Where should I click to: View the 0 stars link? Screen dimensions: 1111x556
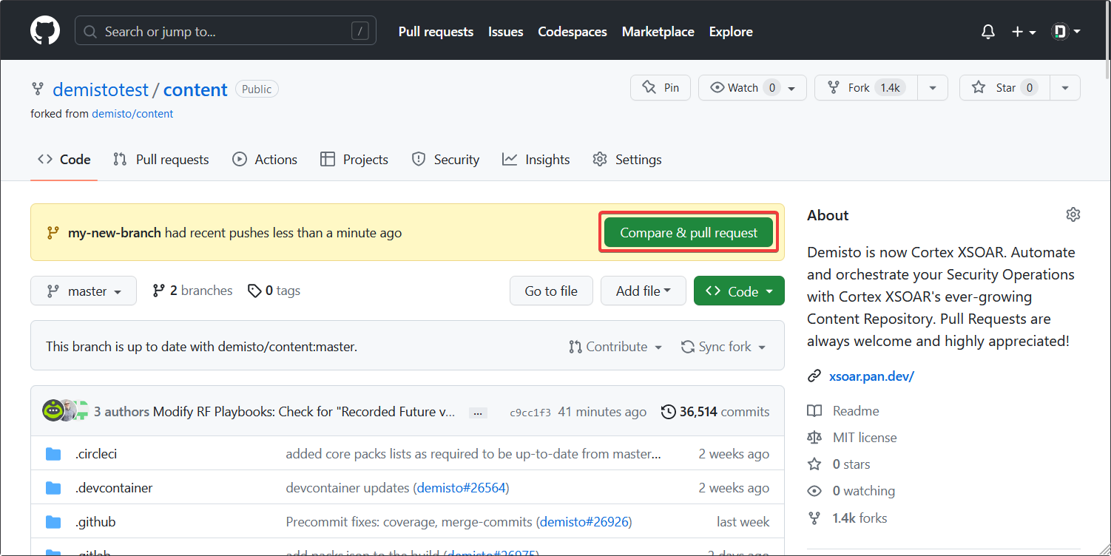(839, 464)
